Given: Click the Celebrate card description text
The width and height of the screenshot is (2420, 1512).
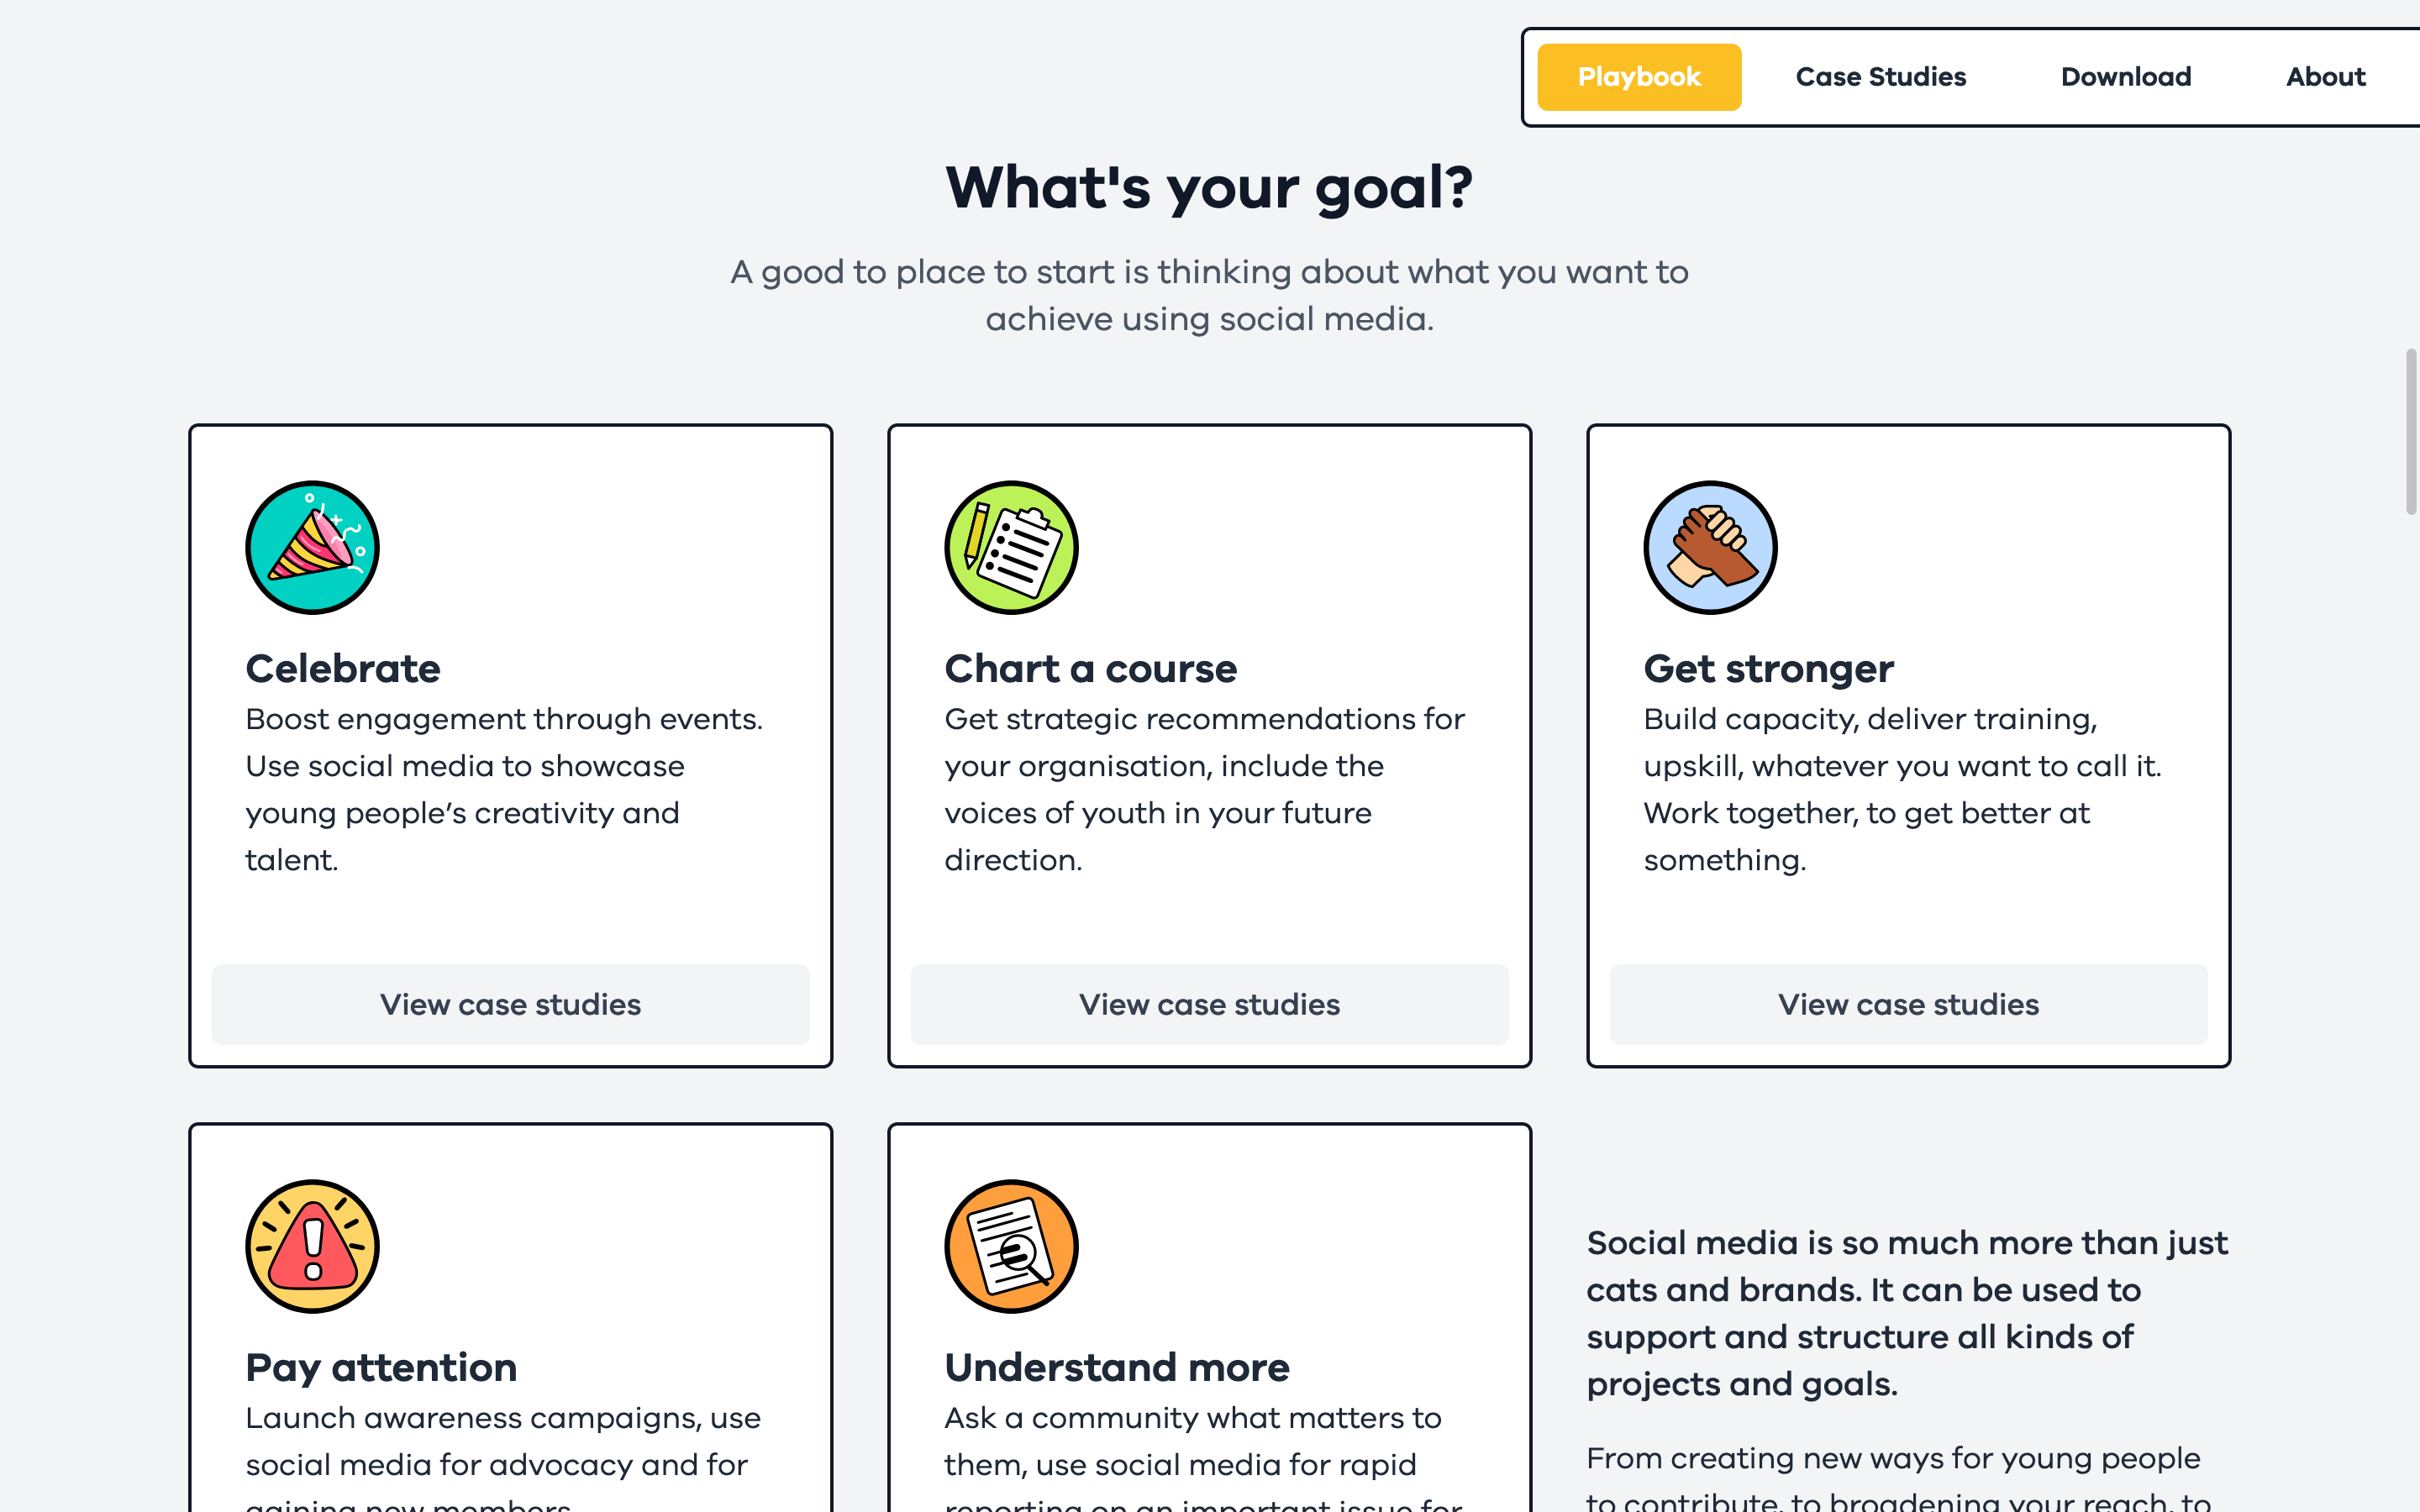Looking at the screenshot, I should [x=505, y=789].
